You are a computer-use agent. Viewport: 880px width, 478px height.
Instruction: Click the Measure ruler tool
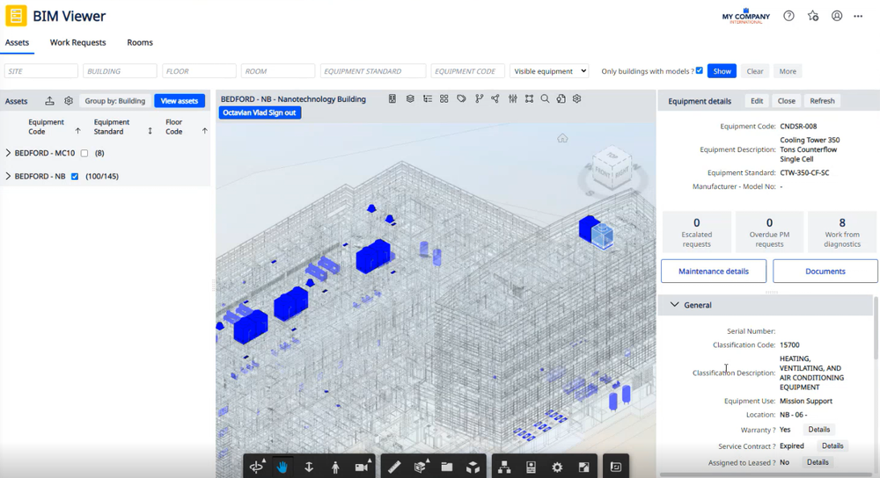point(394,467)
